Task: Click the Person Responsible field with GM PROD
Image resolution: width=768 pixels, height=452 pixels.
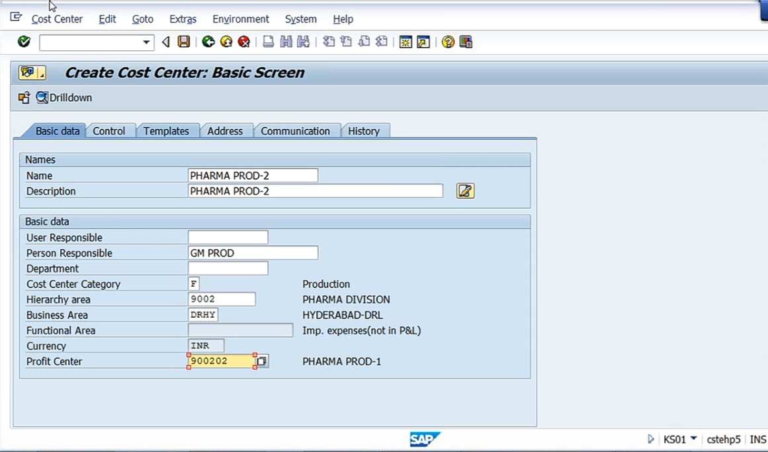Action: [253, 253]
